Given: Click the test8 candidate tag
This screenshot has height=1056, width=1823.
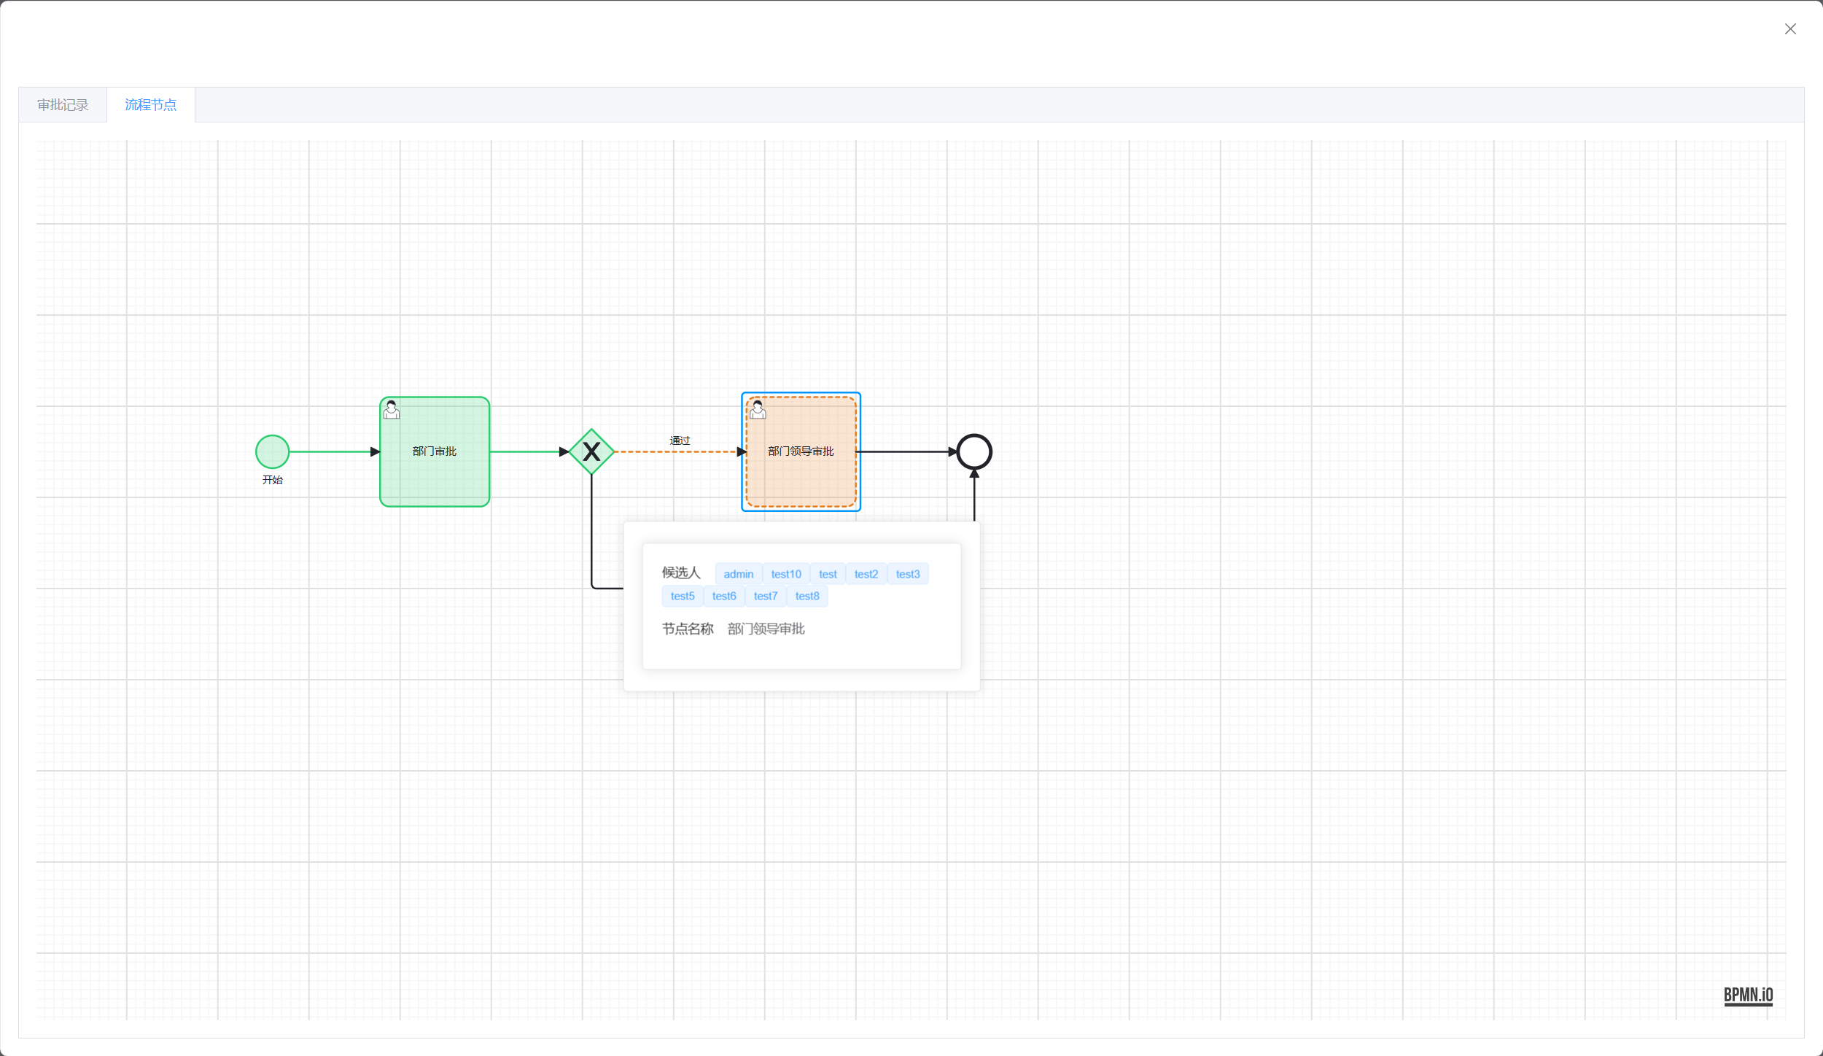Looking at the screenshot, I should (x=807, y=596).
